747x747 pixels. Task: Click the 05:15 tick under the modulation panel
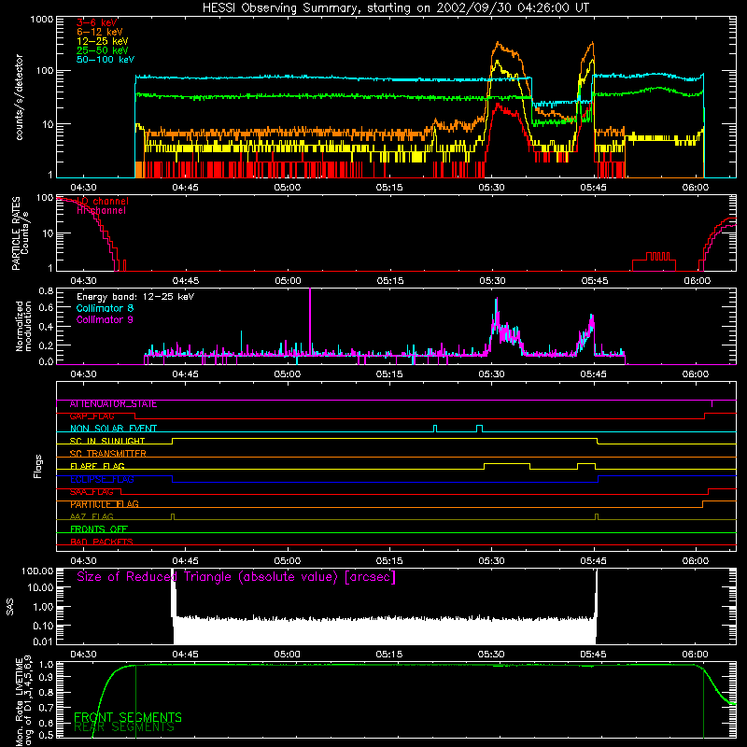tap(389, 374)
